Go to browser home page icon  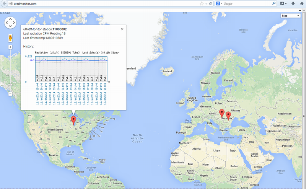tap(302, 3)
